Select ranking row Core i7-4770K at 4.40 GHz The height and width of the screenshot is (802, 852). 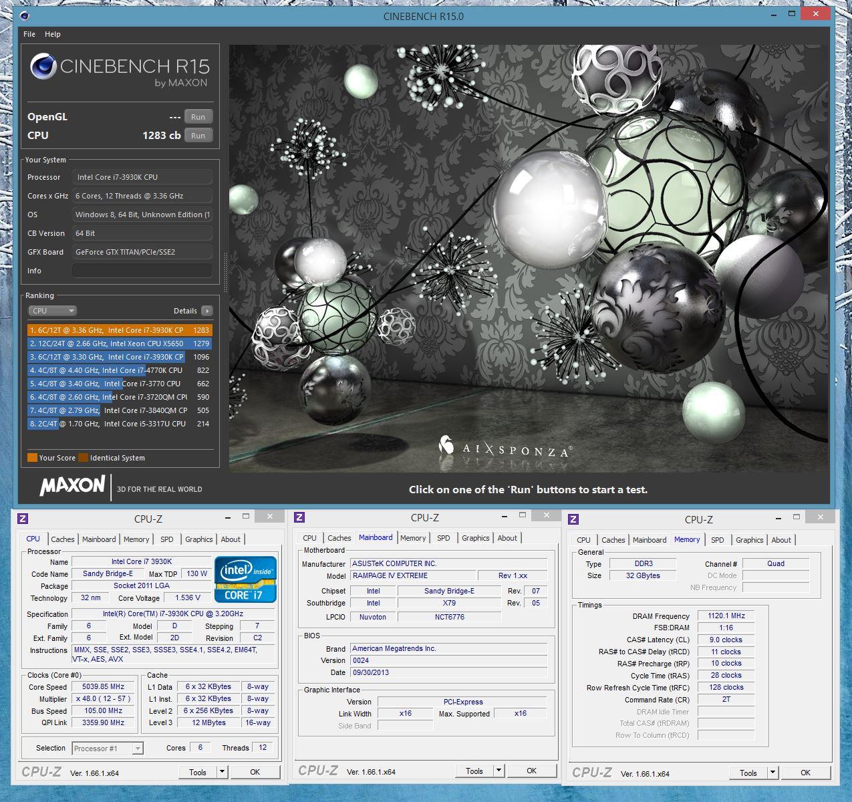[x=120, y=370]
